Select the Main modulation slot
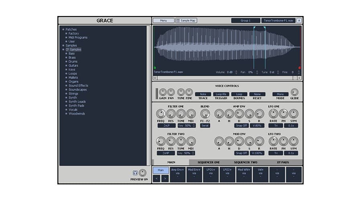This screenshot has height=200, width=361. click(x=160, y=170)
